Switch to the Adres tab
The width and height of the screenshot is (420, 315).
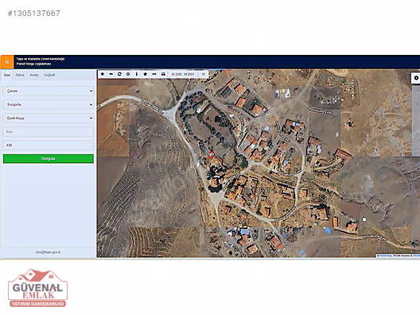pyautogui.click(x=20, y=75)
